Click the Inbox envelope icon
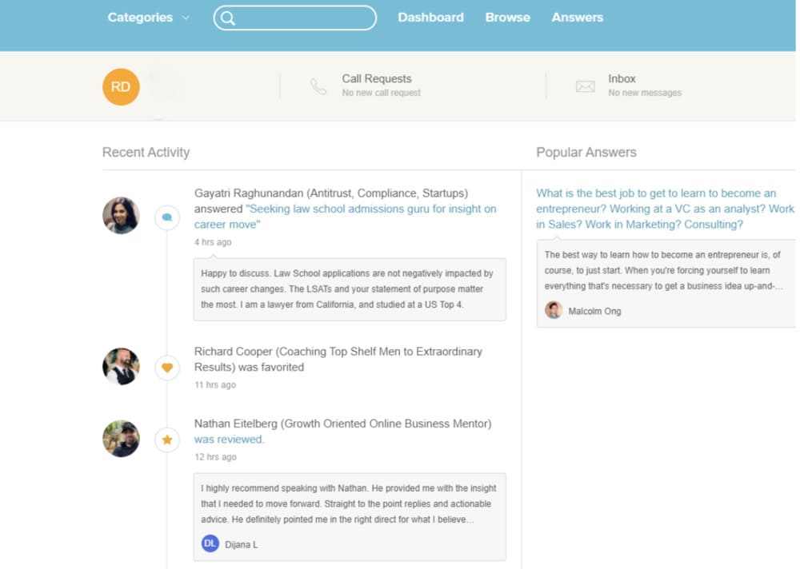The width and height of the screenshot is (800, 569). [x=586, y=86]
